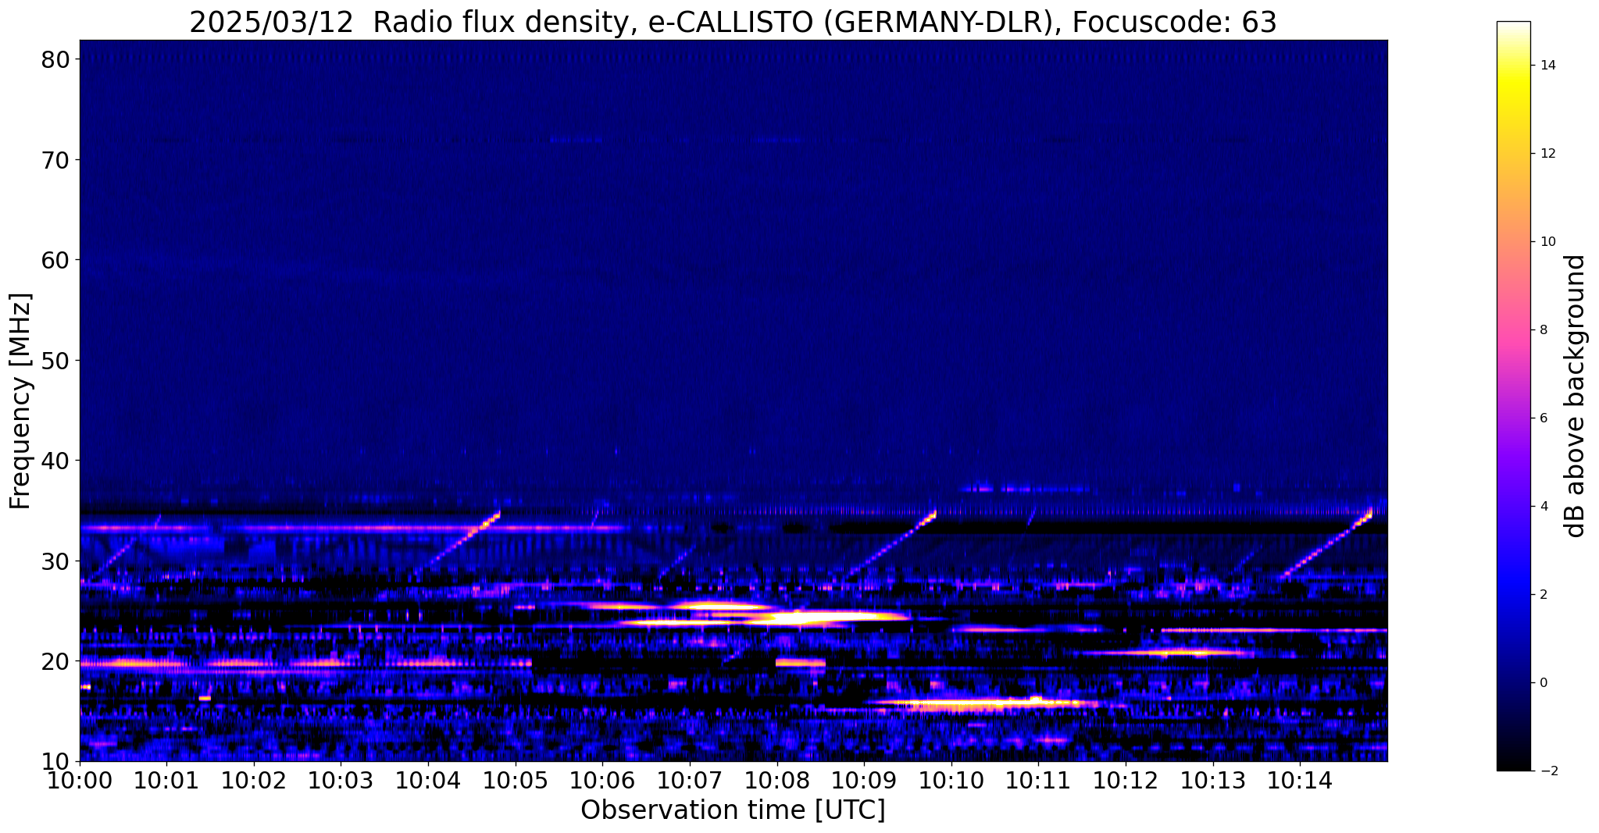Image resolution: width=1599 pixels, height=833 pixels.
Task: Click the 10:02 time tick label
Action: tap(254, 780)
